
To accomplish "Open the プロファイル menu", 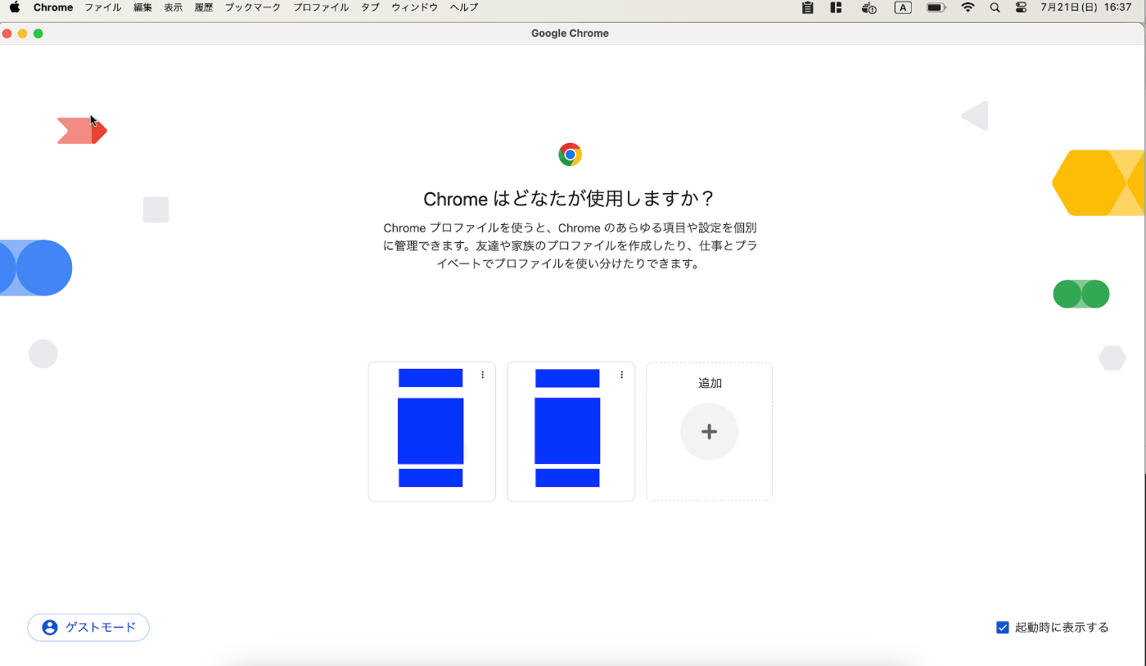I will (321, 7).
